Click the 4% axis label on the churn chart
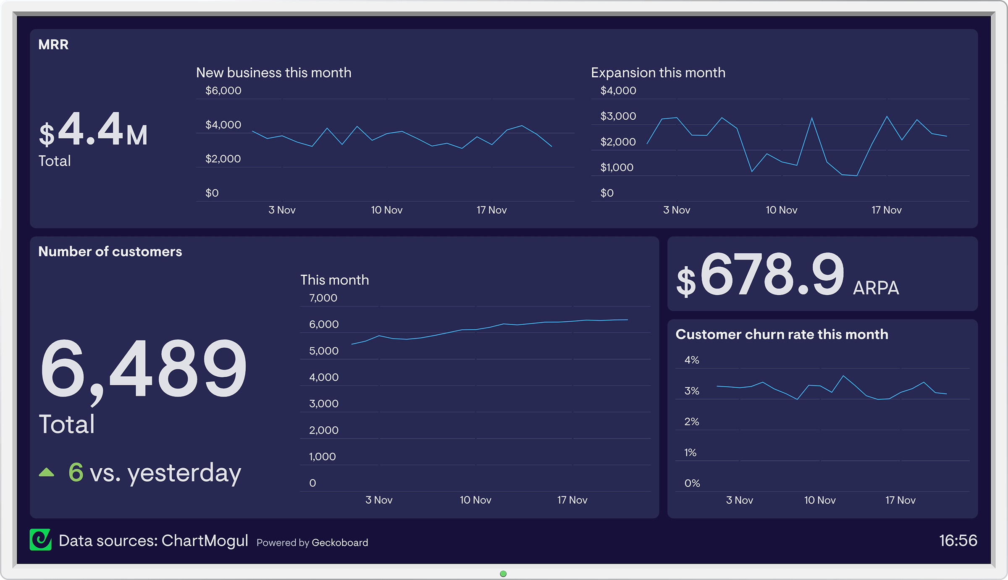Image resolution: width=1008 pixels, height=580 pixels. coord(692,360)
